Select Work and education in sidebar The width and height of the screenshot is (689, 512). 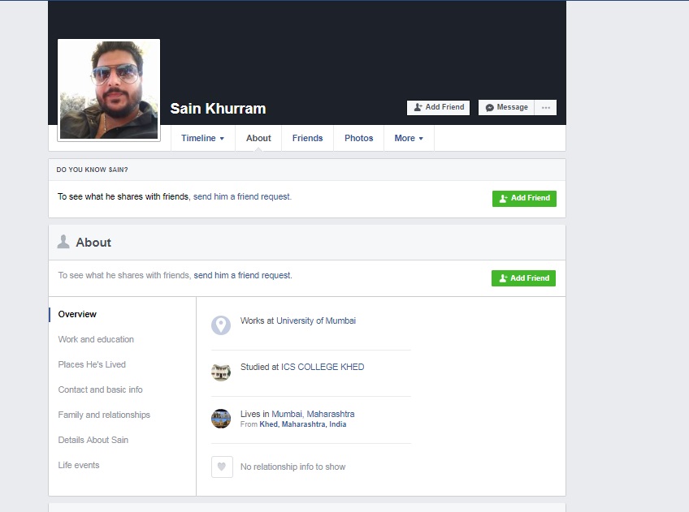click(x=96, y=339)
